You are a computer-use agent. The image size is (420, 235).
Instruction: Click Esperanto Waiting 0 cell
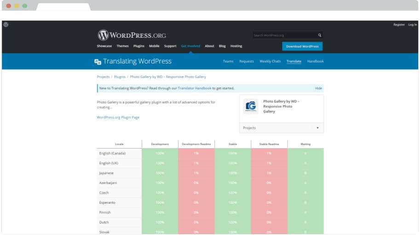(305, 203)
